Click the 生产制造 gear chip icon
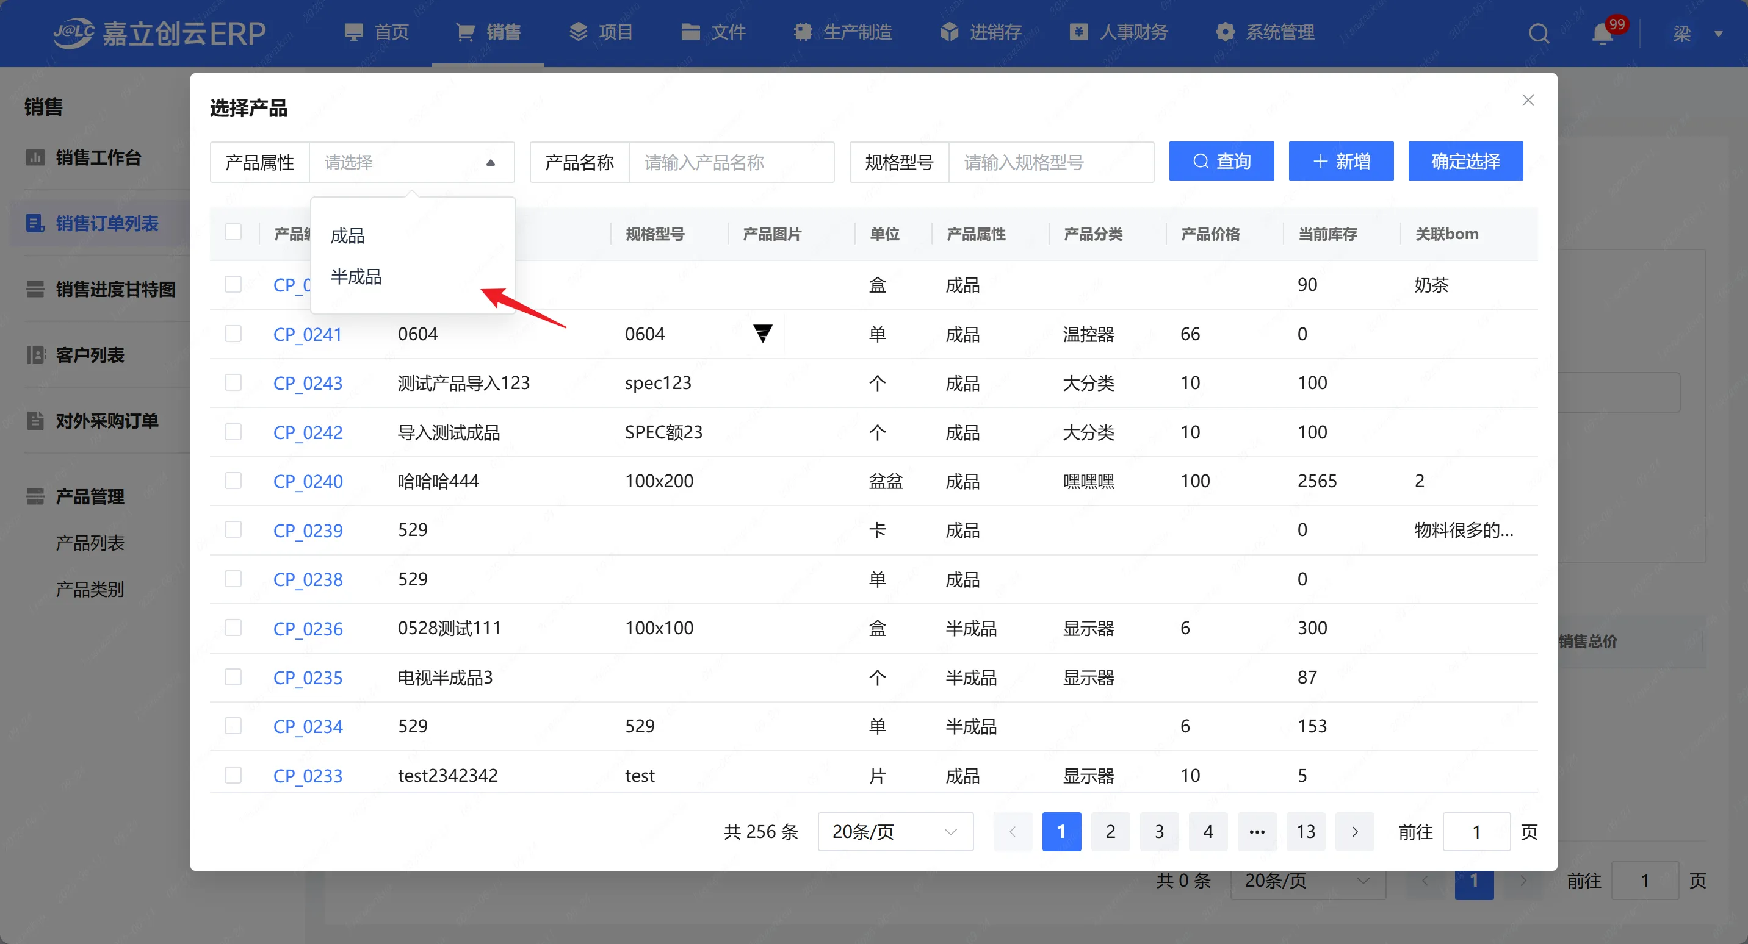 pyautogui.click(x=803, y=32)
